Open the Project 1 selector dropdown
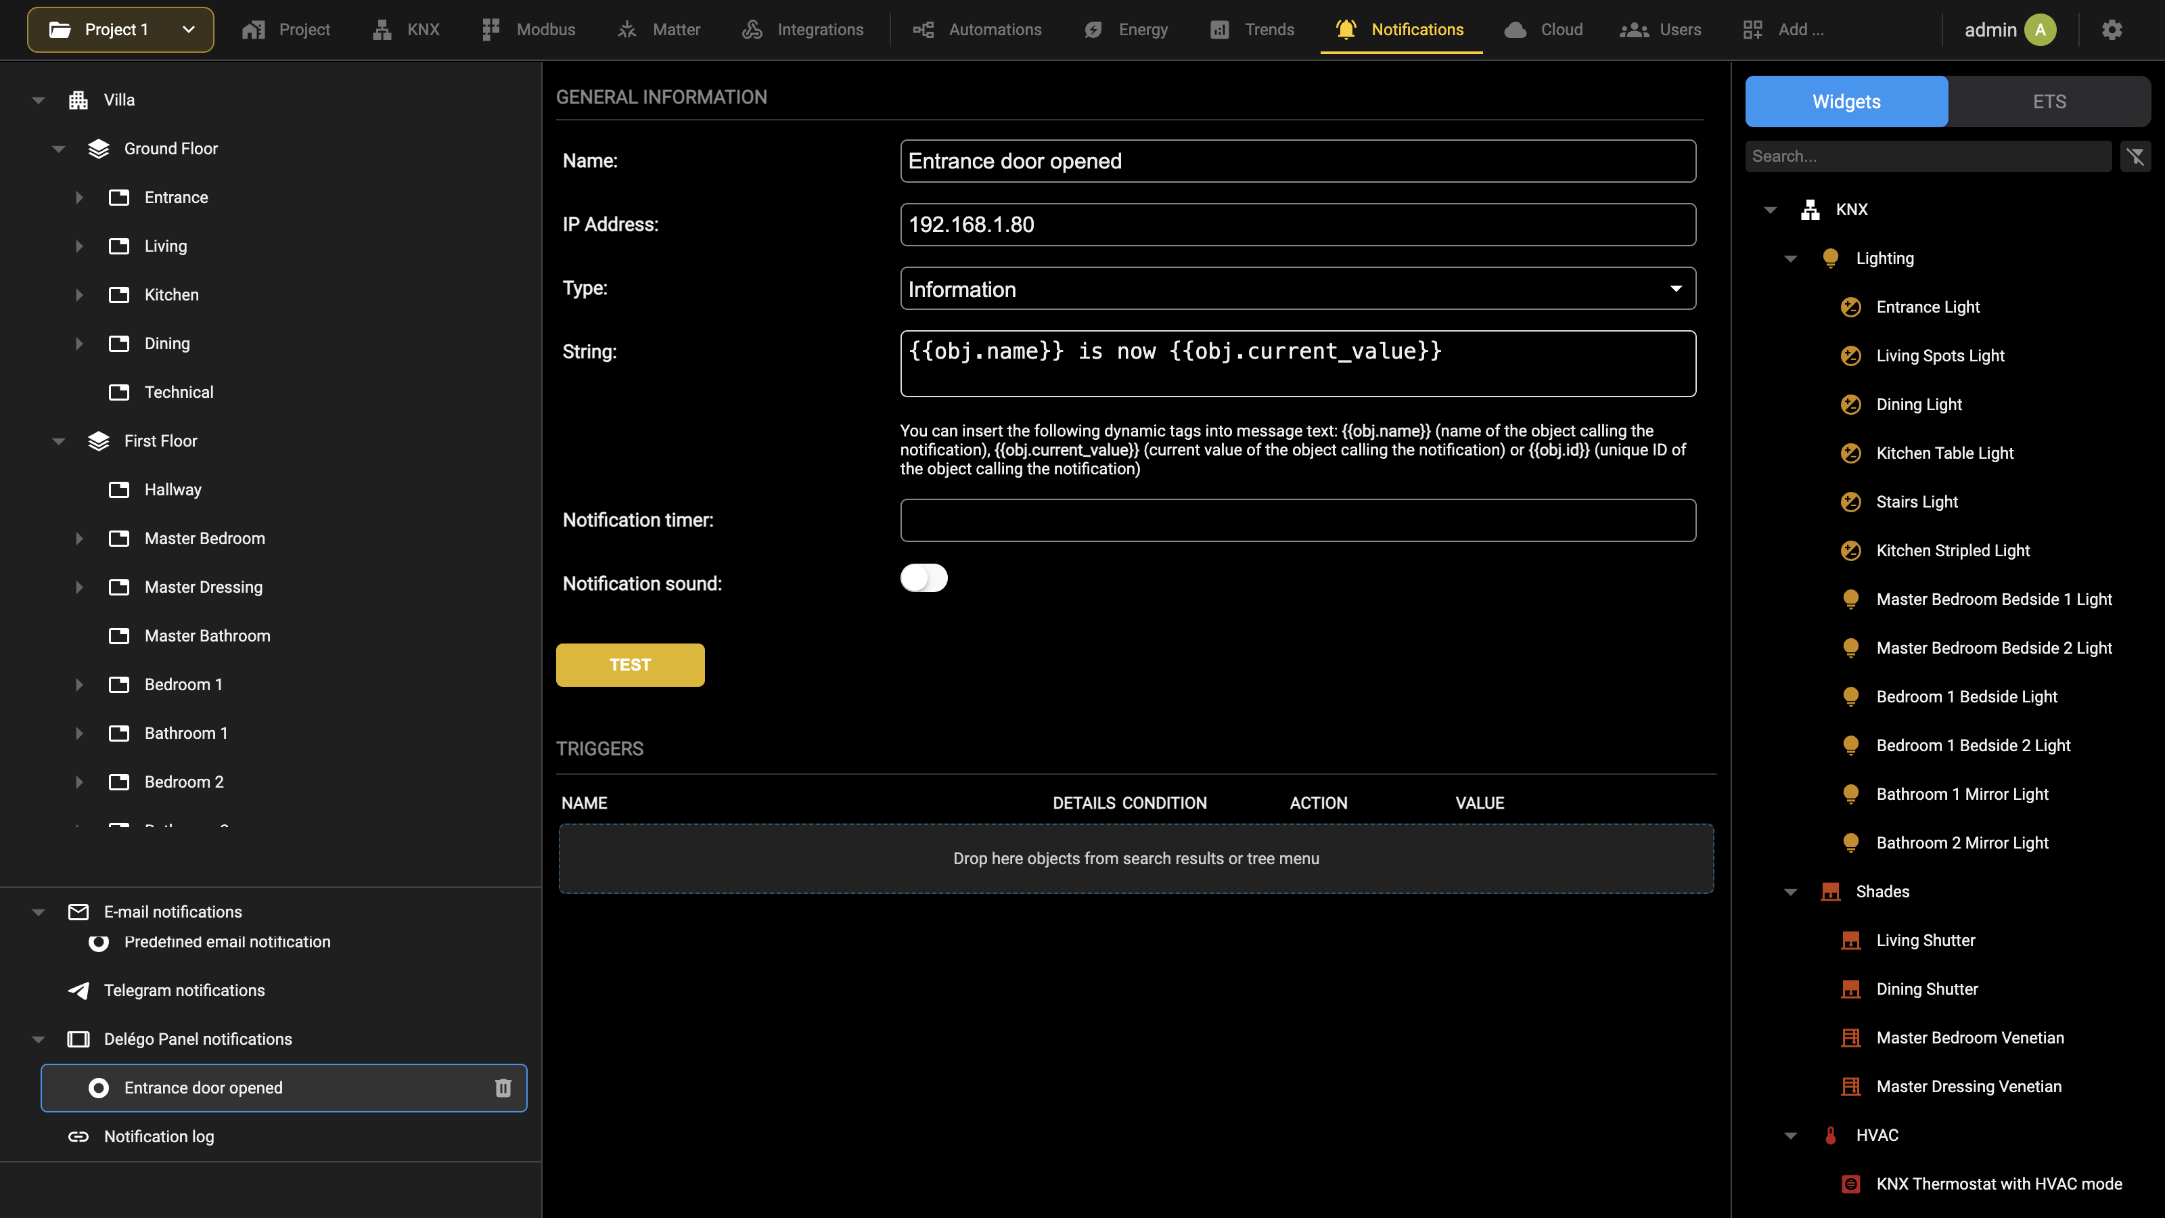Screen dimensions: 2165x1218 tap(120, 30)
